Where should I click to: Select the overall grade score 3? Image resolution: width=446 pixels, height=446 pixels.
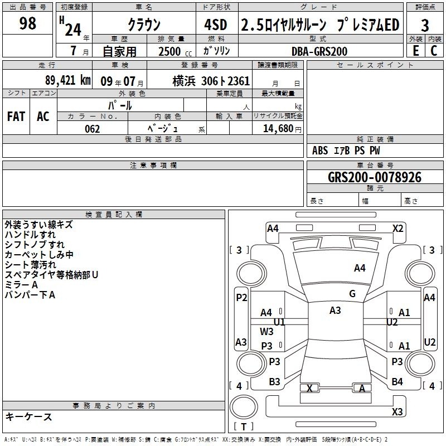click(x=425, y=25)
